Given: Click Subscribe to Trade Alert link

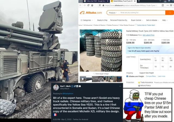Looking at the screenshot, I should click(x=146, y=25).
